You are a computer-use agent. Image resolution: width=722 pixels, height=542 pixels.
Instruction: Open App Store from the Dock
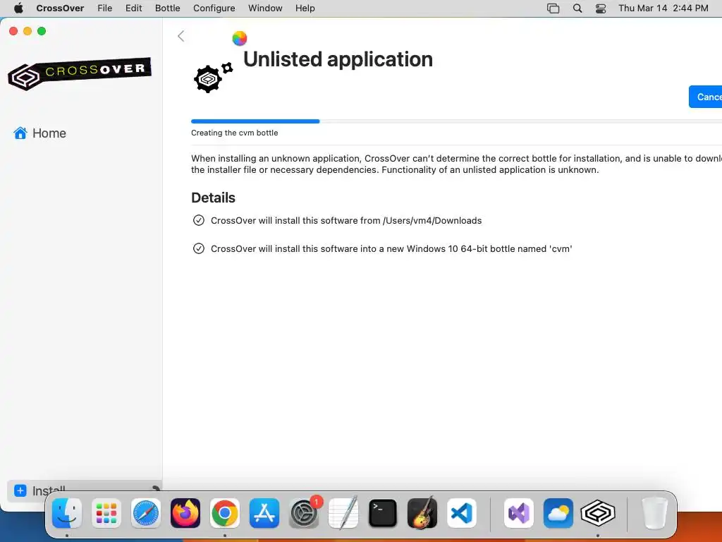[x=264, y=513]
